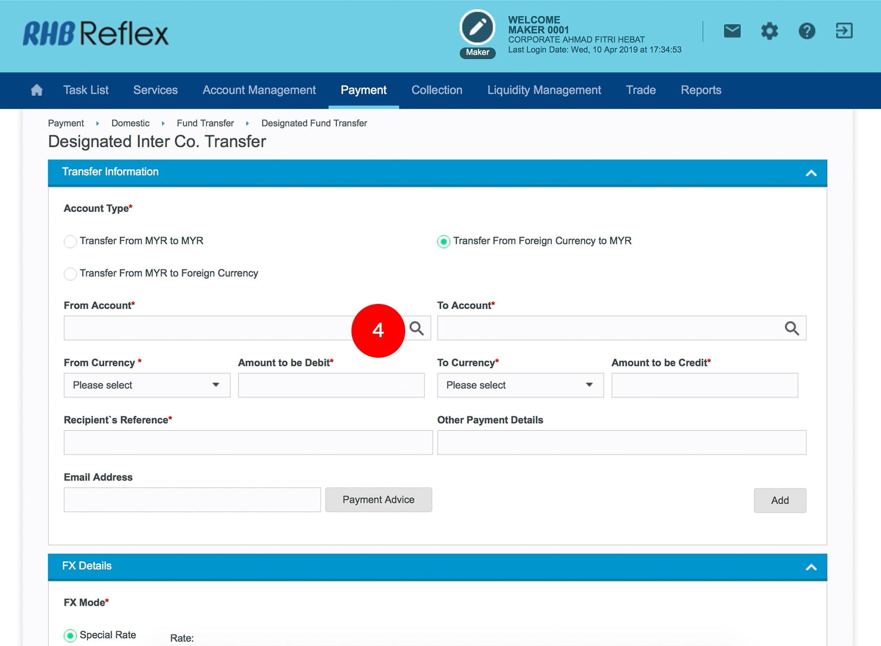Click the logout icon in header
Screen dimensions: 881x646
tap(844, 31)
